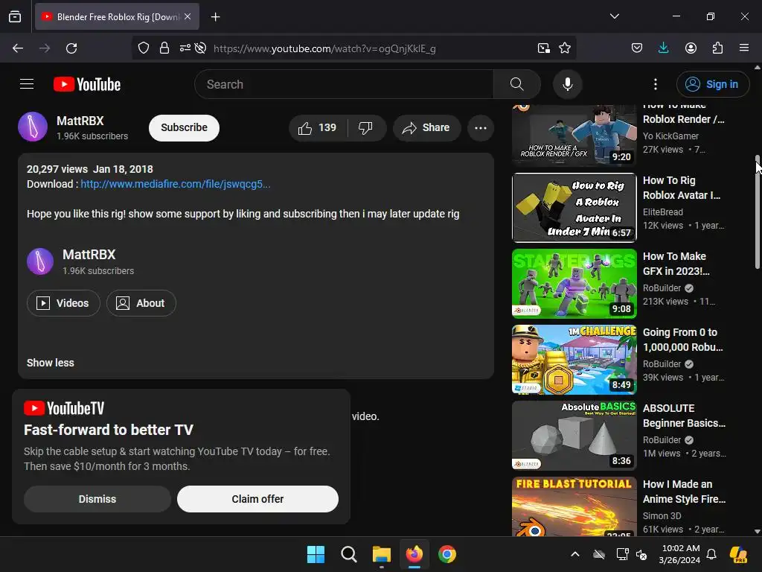Close the Blender Free Roblox Rig tab
This screenshot has width=762, height=572.
(188, 16)
